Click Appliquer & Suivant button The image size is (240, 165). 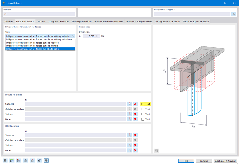225,161
